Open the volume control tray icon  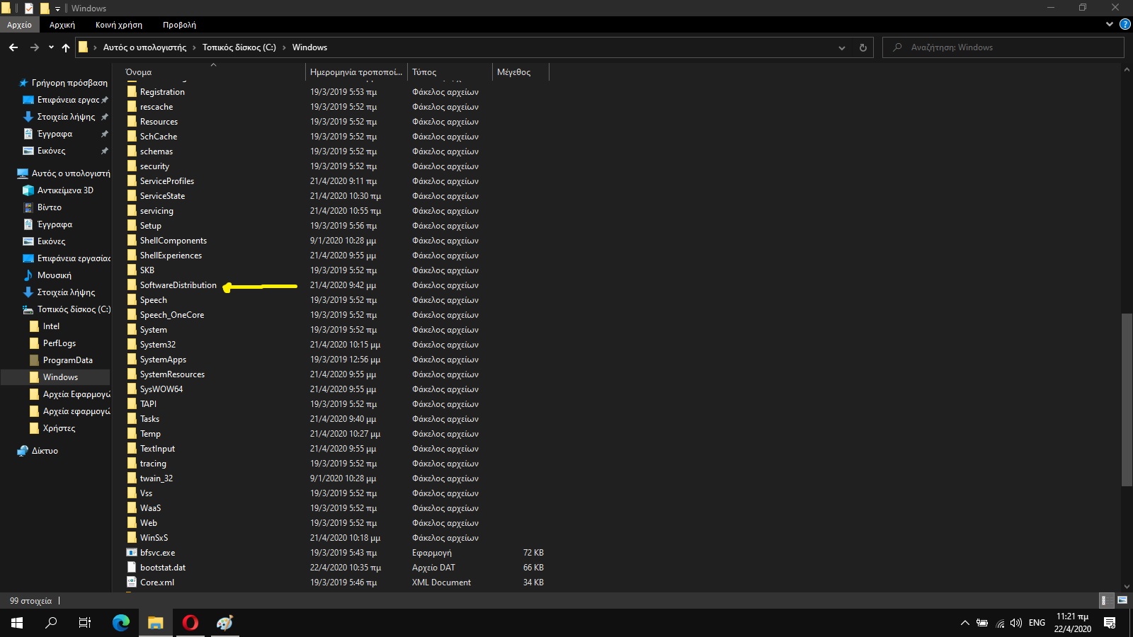click(x=1016, y=623)
